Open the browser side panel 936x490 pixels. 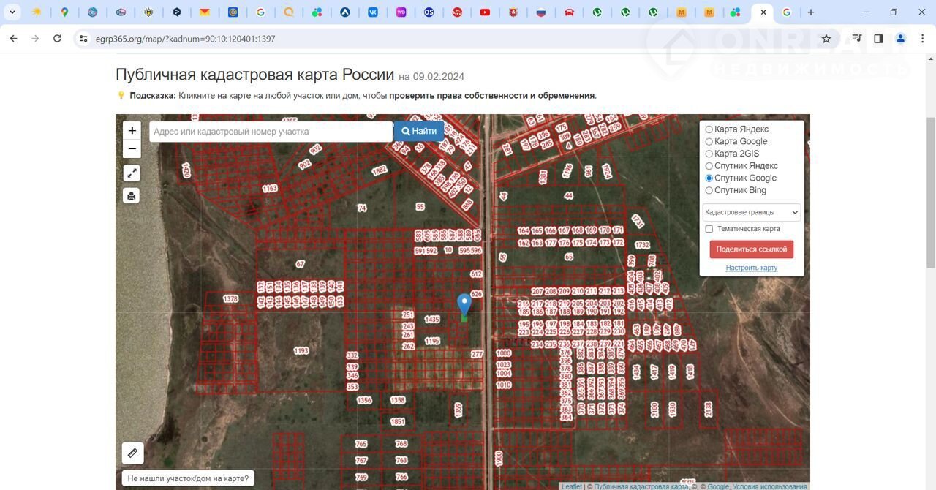tap(878, 39)
